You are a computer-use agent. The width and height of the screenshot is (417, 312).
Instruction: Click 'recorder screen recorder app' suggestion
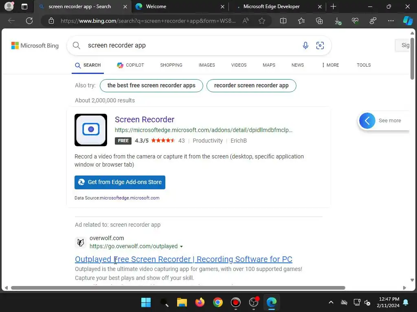point(251,86)
